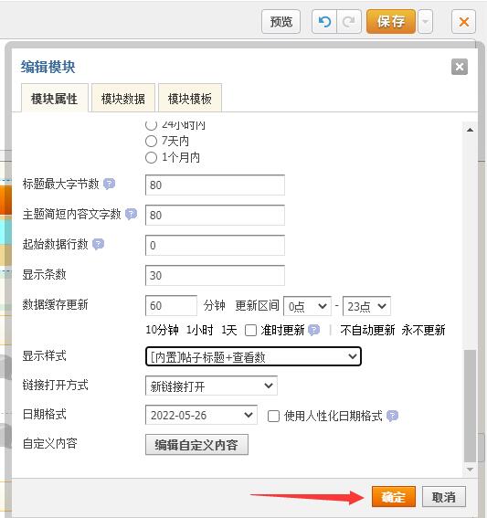Enable the 准时更新 checkbox
The height and width of the screenshot is (518, 487).
pos(250,330)
